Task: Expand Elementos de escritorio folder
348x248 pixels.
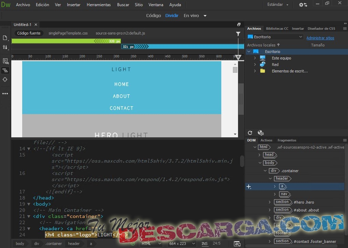Action: (255, 71)
